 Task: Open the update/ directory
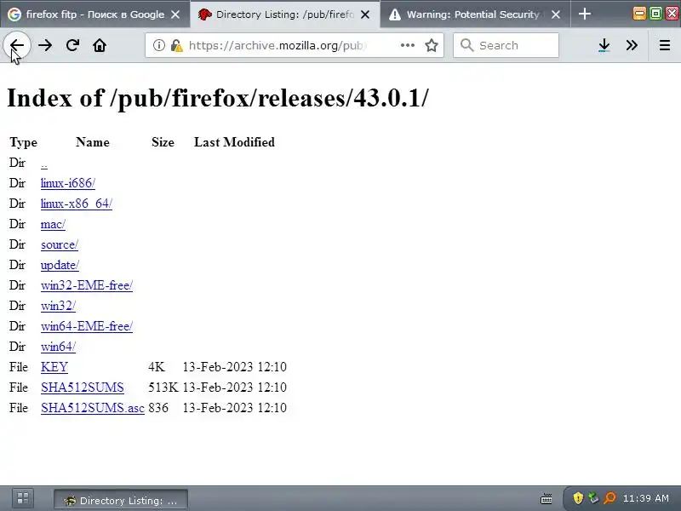point(60,265)
